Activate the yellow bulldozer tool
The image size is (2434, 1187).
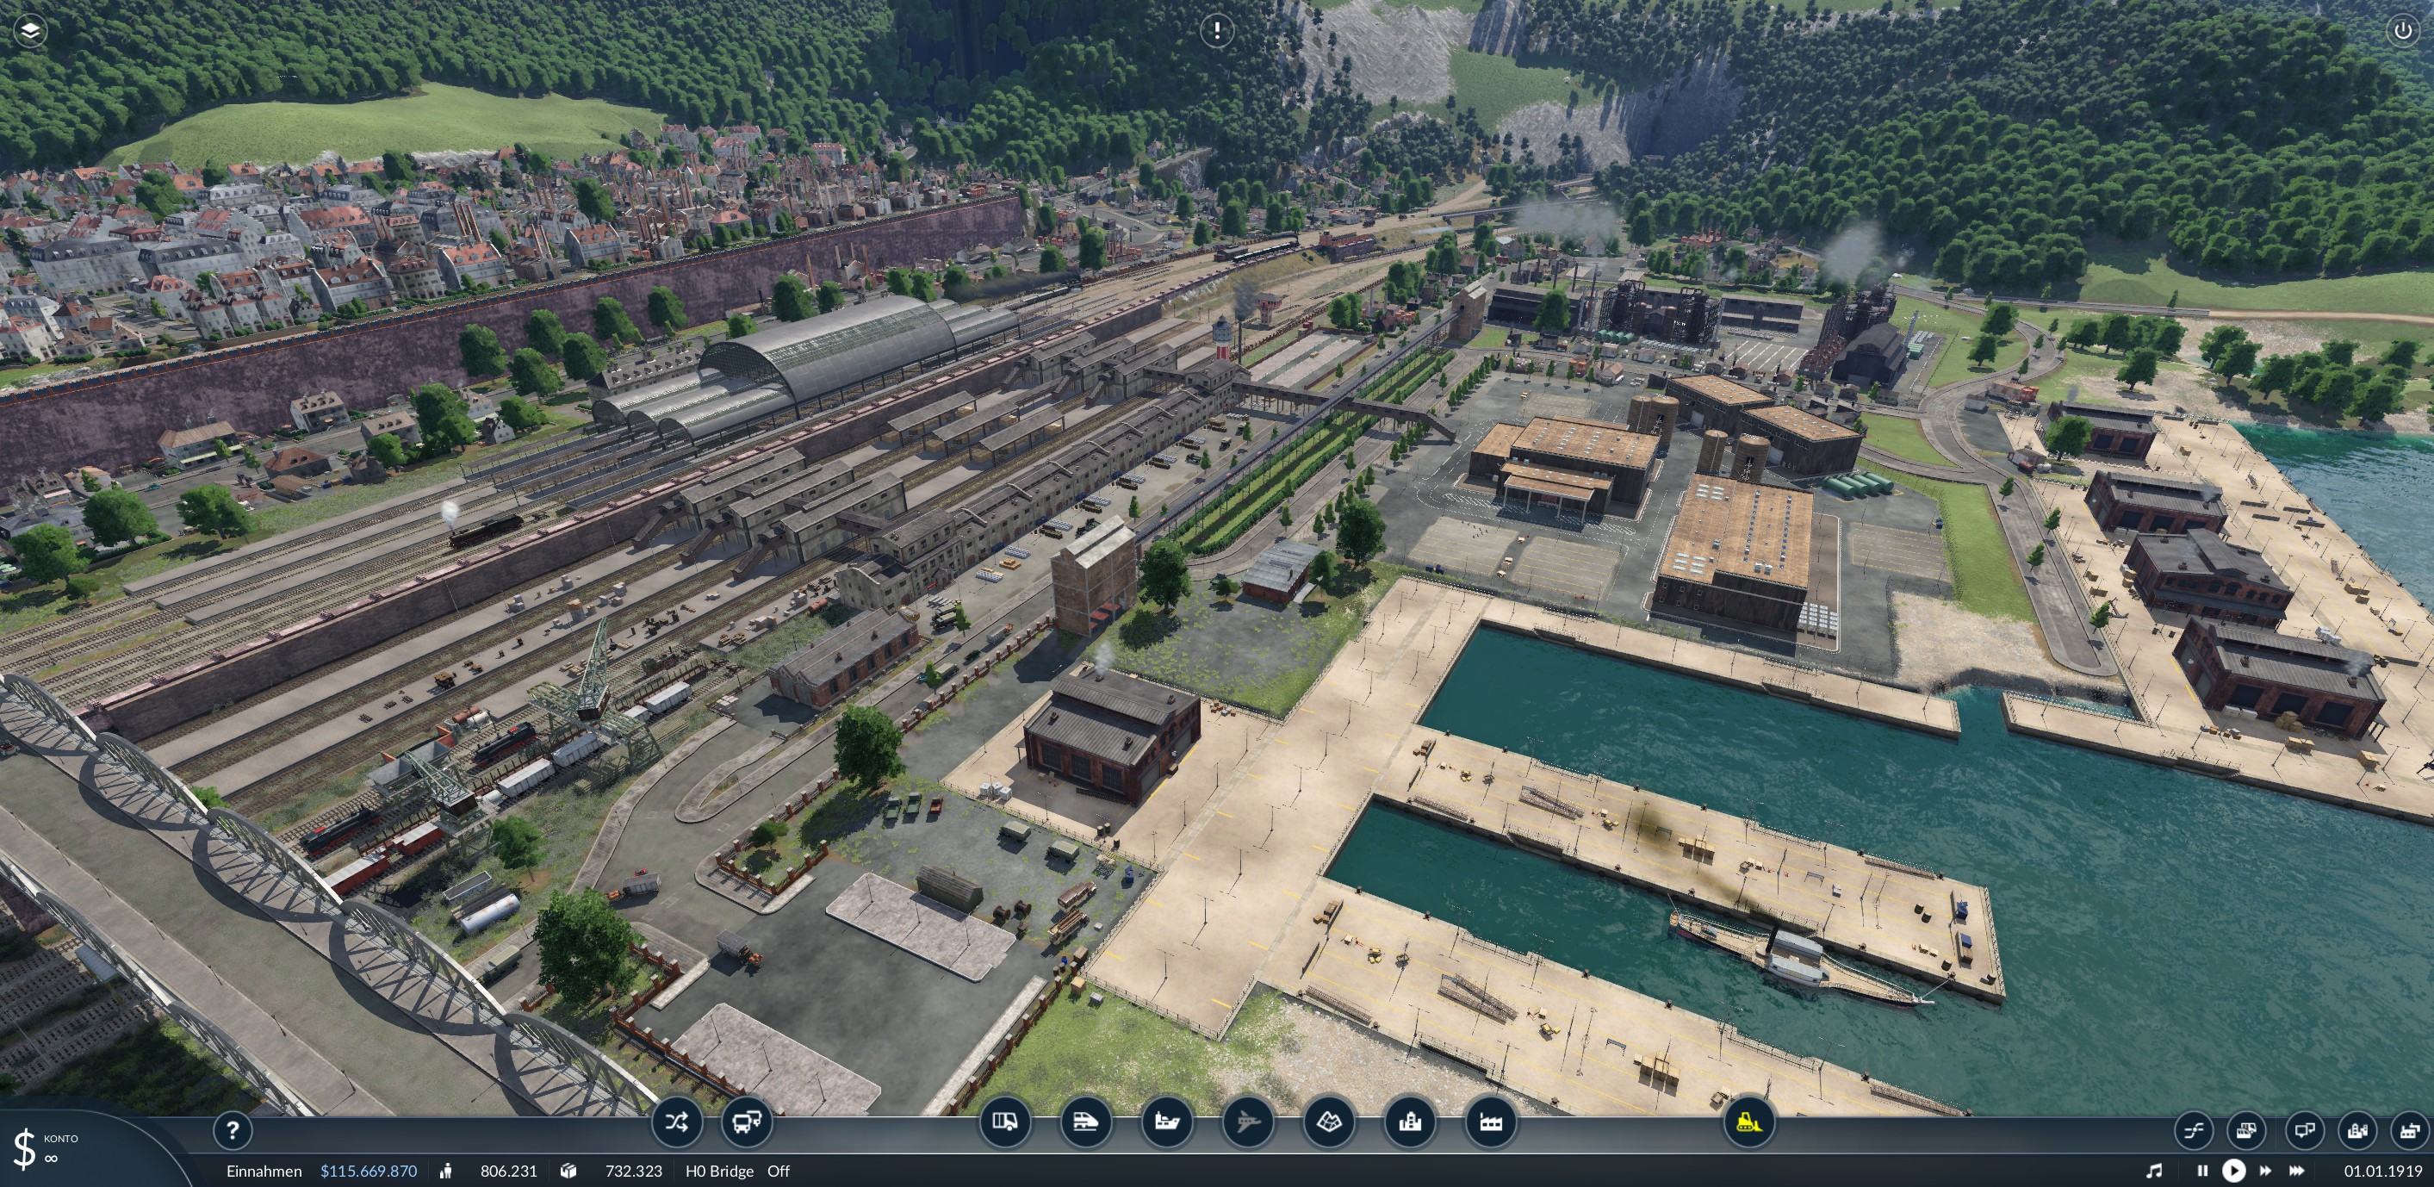[1749, 1122]
